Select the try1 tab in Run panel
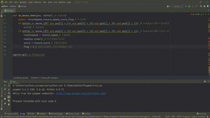The height and width of the screenshot is (118, 210). coord(14,82)
